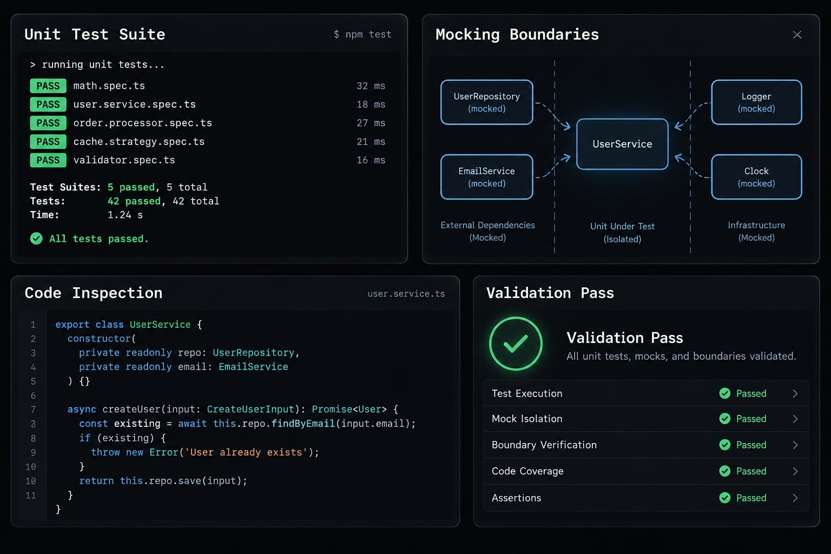Image resolution: width=831 pixels, height=554 pixels.
Task: Click PASS badge for math.spec.ts
Action: (48, 86)
